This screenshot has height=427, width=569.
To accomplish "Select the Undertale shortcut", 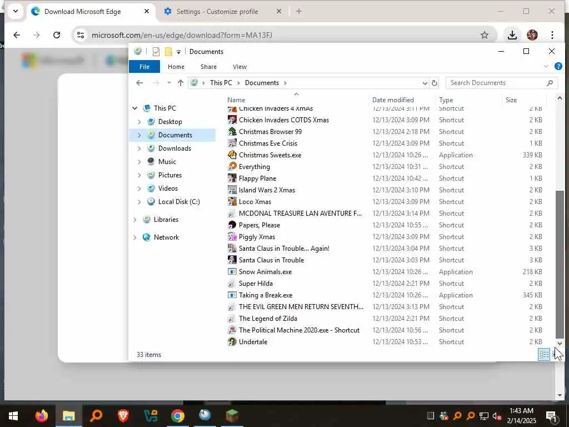I will (x=253, y=342).
